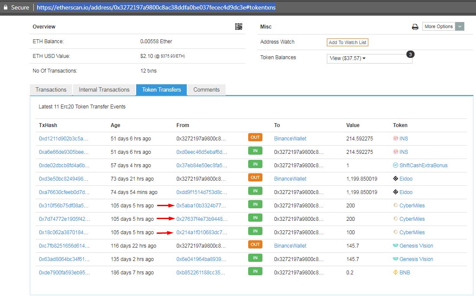Click Eidoo icon in 0xd3e50bc8249498 row
Screen dimensions: 476x296
(x=396, y=178)
